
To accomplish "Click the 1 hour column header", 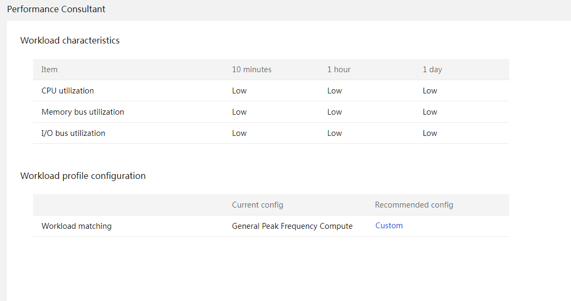I will 338,70.
